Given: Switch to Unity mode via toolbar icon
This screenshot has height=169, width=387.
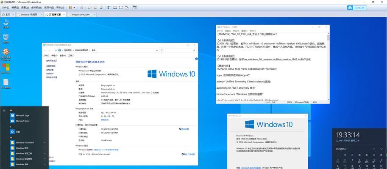Looking at the screenshot, I should 127,8.
